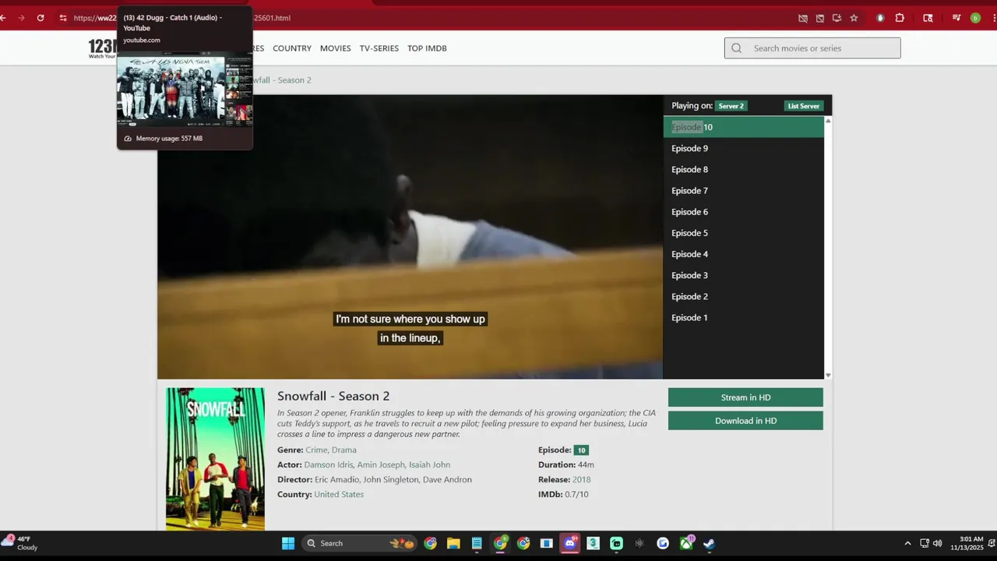This screenshot has height=561, width=997.
Task: Click the green episode 10 badge
Action: pos(581,450)
